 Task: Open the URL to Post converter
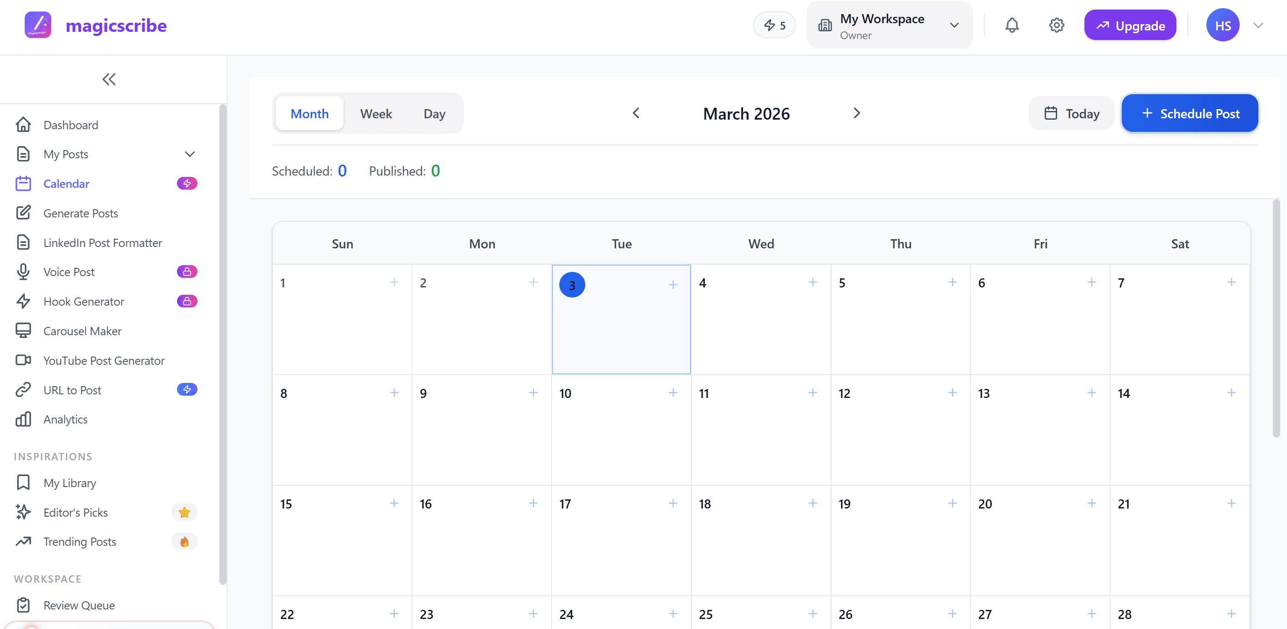click(72, 390)
